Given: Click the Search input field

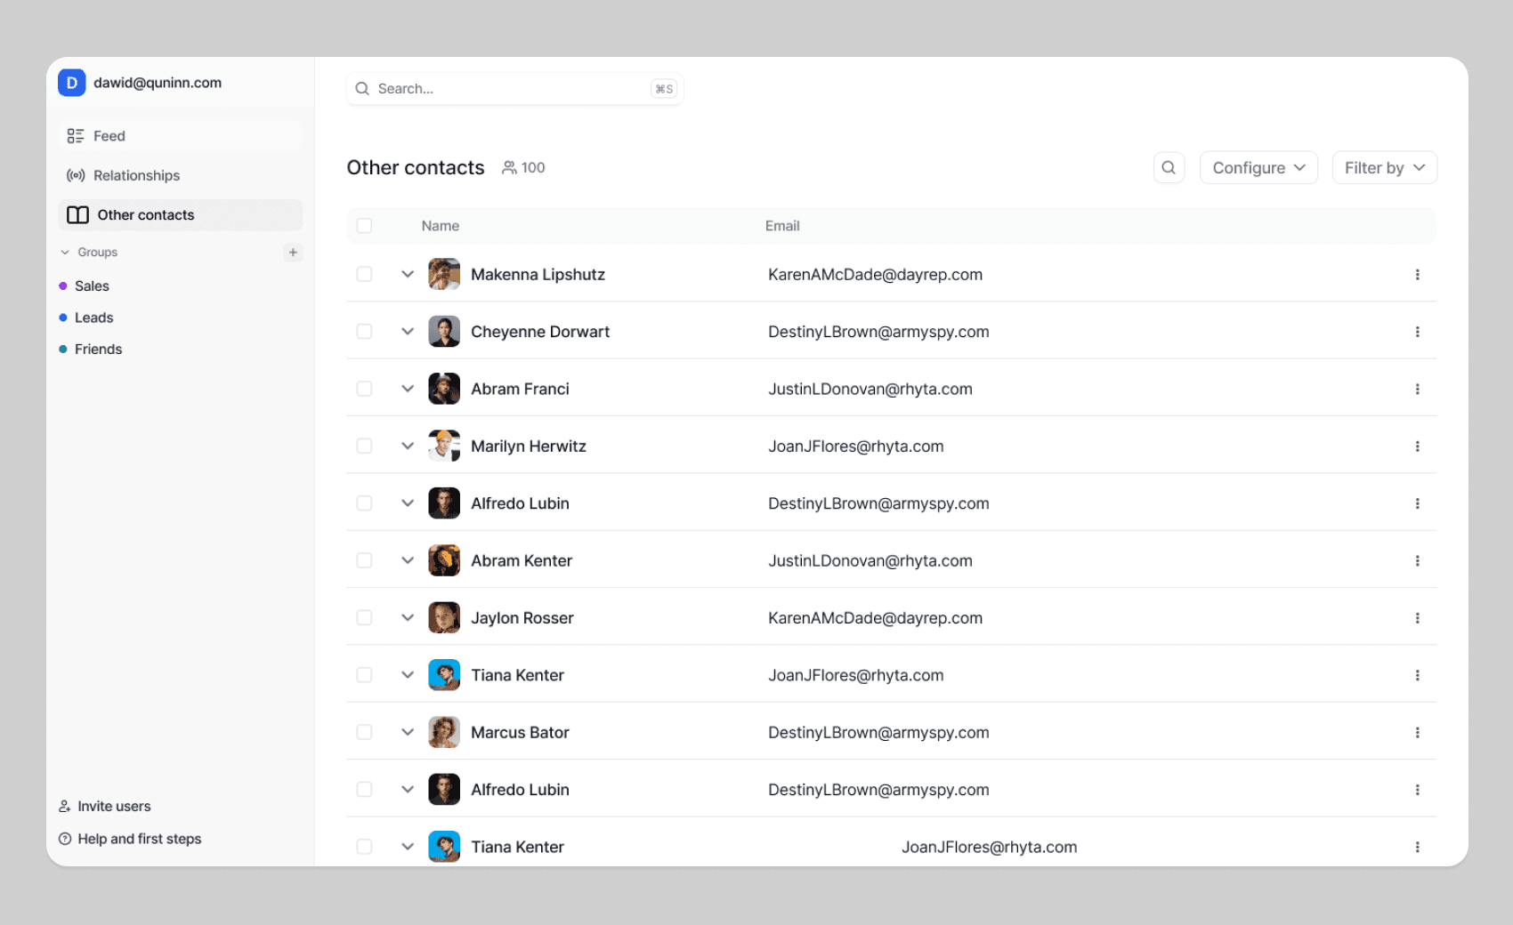Looking at the screenshot, I should pyautogui.click(x=514, y=89).
